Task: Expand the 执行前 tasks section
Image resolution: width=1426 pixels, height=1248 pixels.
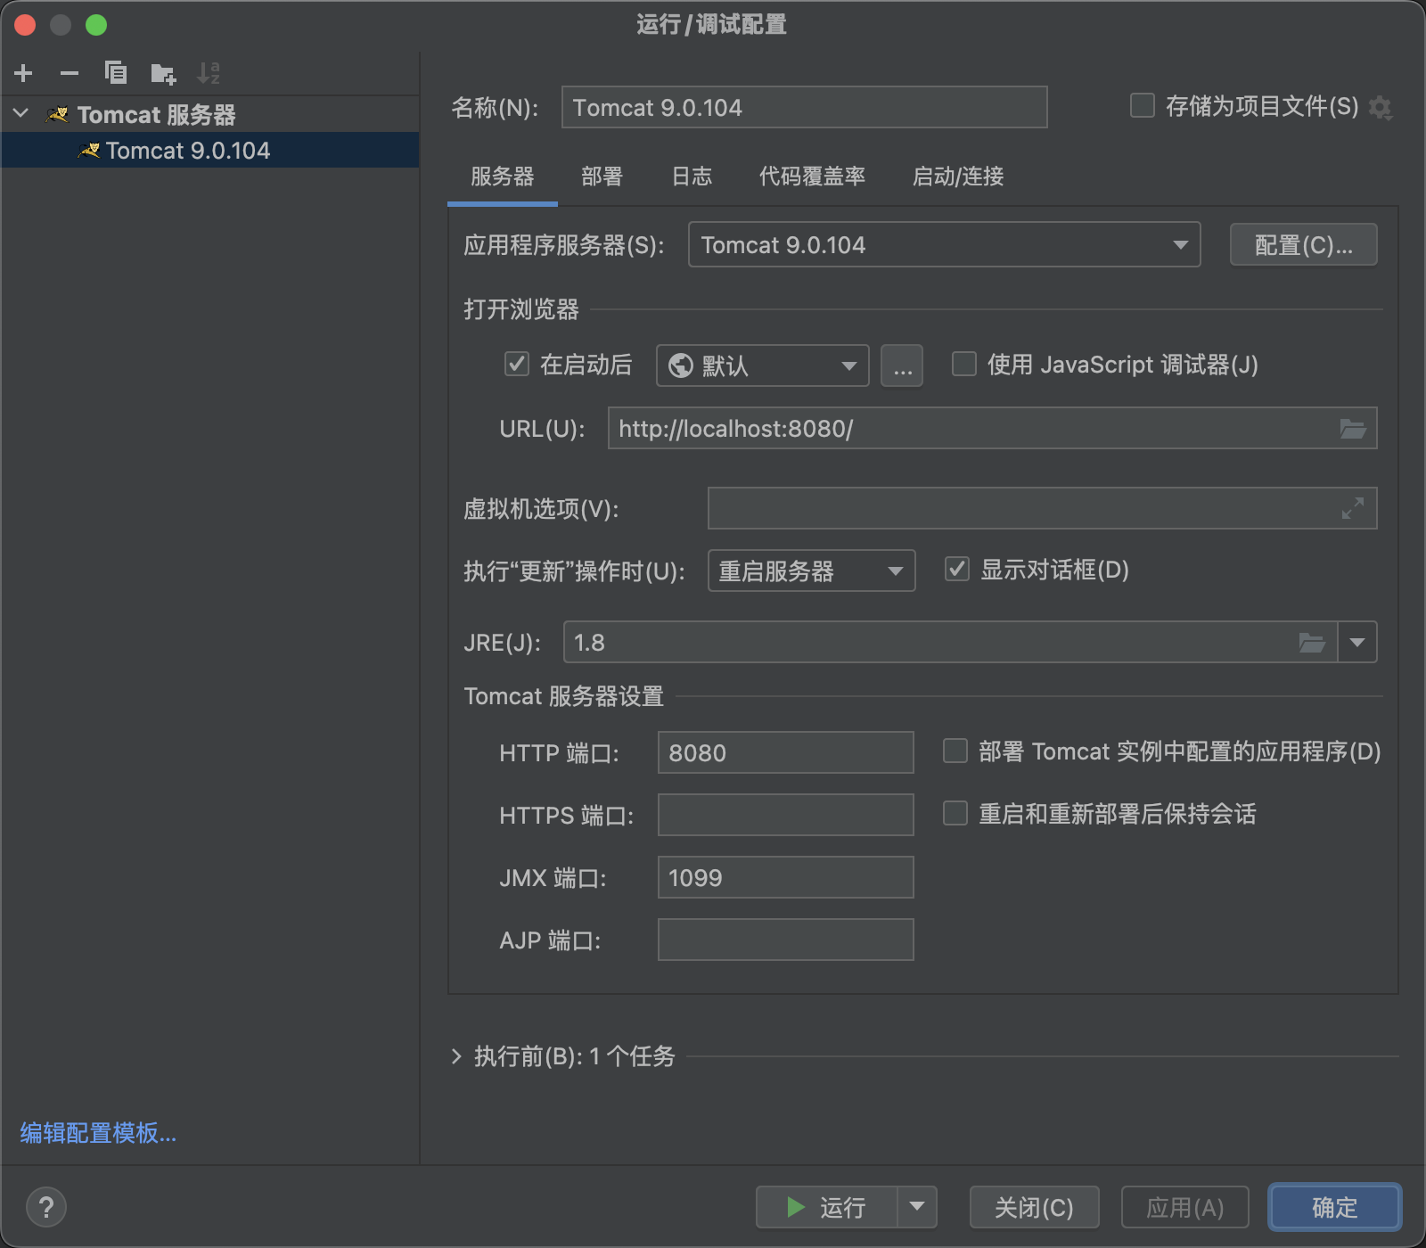Action: pyautogui.click(x=456, y=1056)
